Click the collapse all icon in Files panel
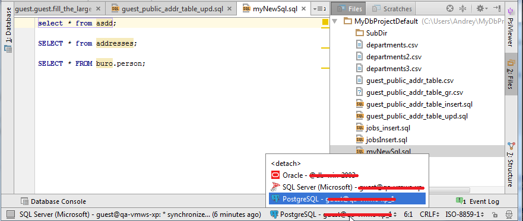Screen dimensions: 523x221 pos(462,9)
